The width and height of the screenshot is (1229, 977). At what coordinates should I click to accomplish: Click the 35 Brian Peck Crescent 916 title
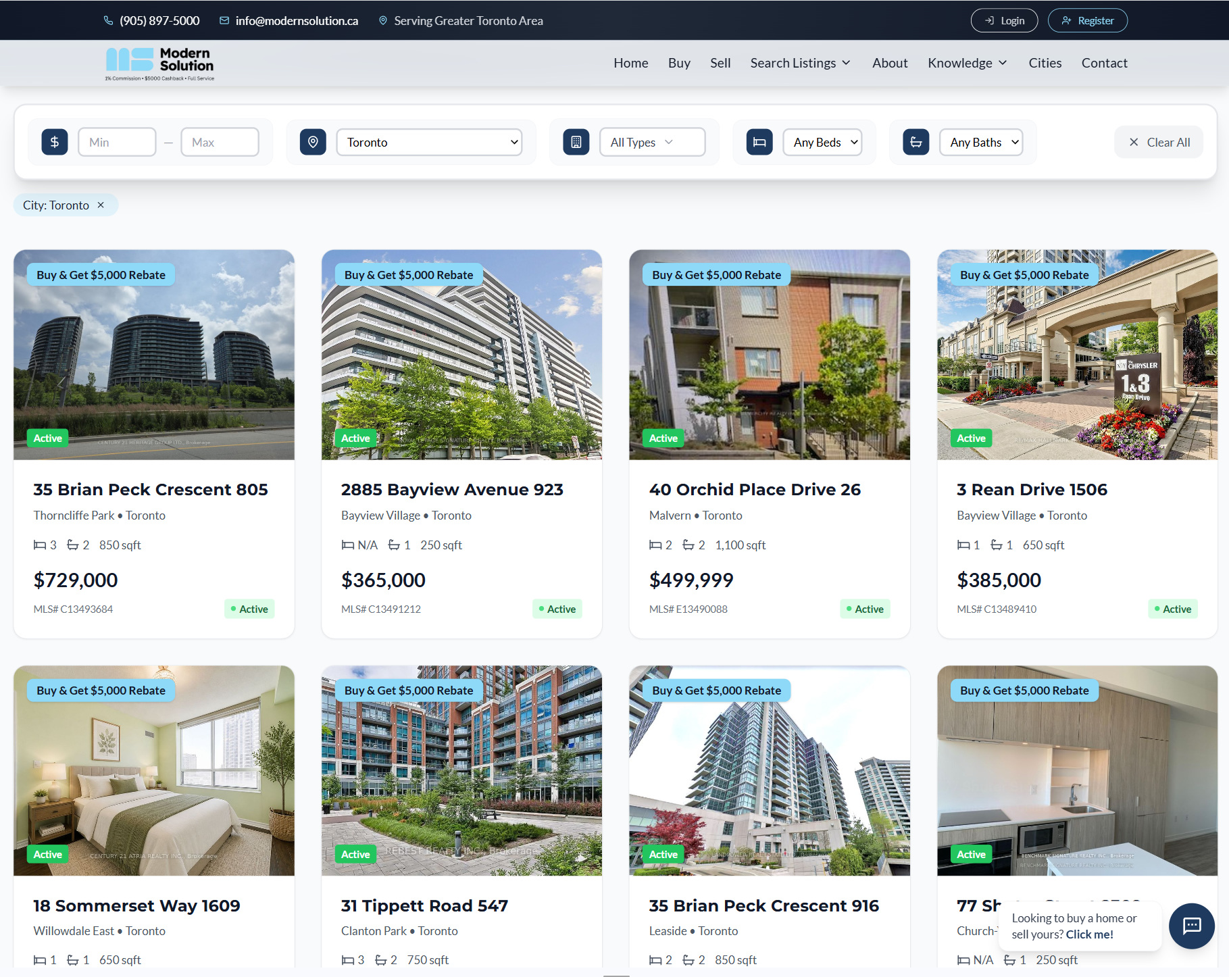tap(763, 905)
